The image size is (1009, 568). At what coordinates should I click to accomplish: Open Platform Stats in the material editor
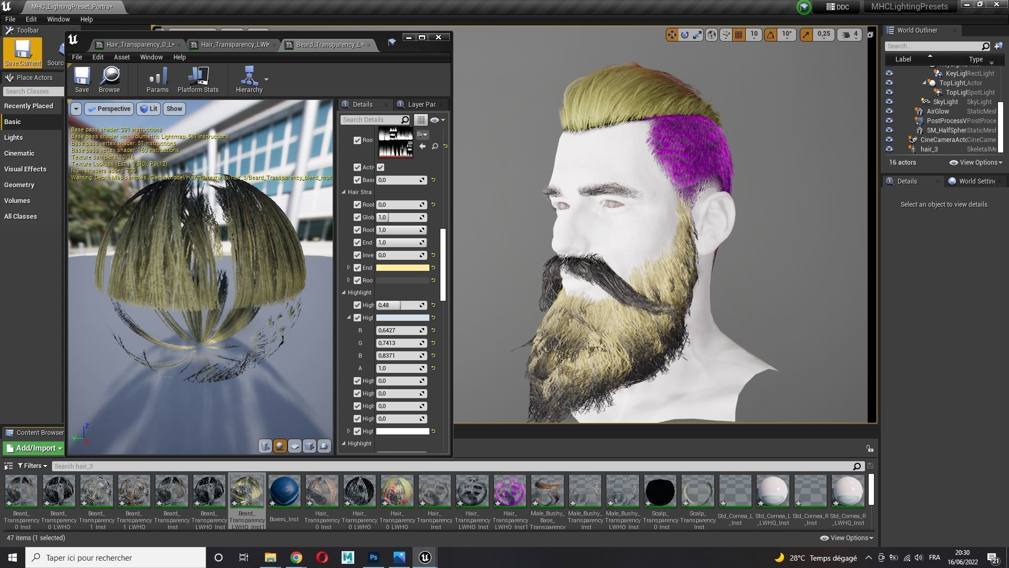(198, 80)
